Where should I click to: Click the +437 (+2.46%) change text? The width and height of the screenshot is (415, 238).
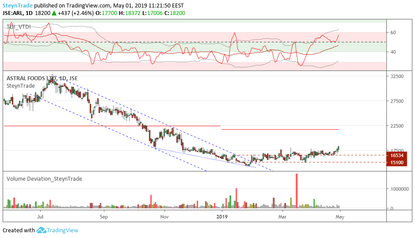pos(76,13)
